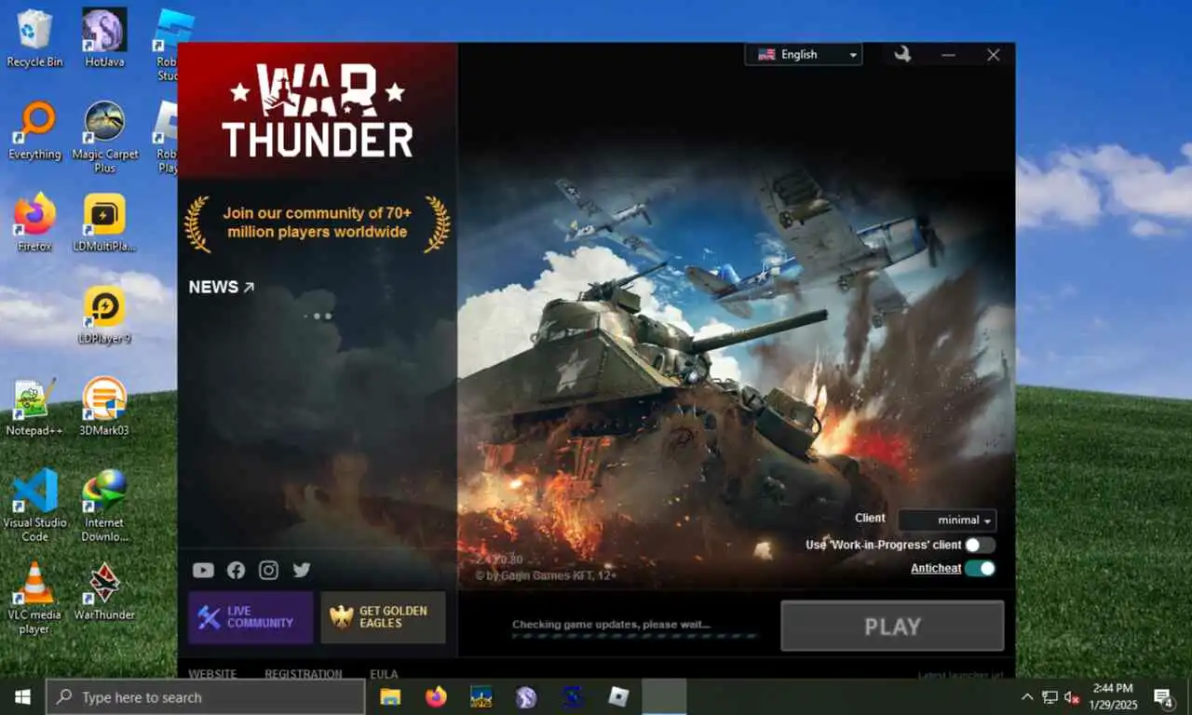The image size is (1192, 715).
Task: Open Roblox from the taskbar
Action: [x=618, y=696]
